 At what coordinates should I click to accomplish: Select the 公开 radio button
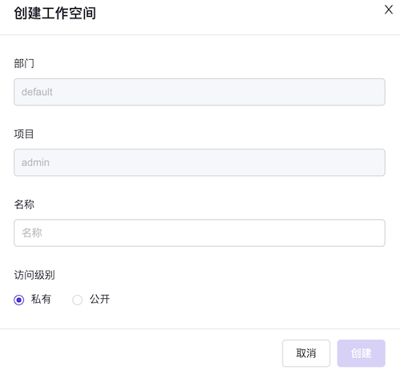click(x=78, y=300)
